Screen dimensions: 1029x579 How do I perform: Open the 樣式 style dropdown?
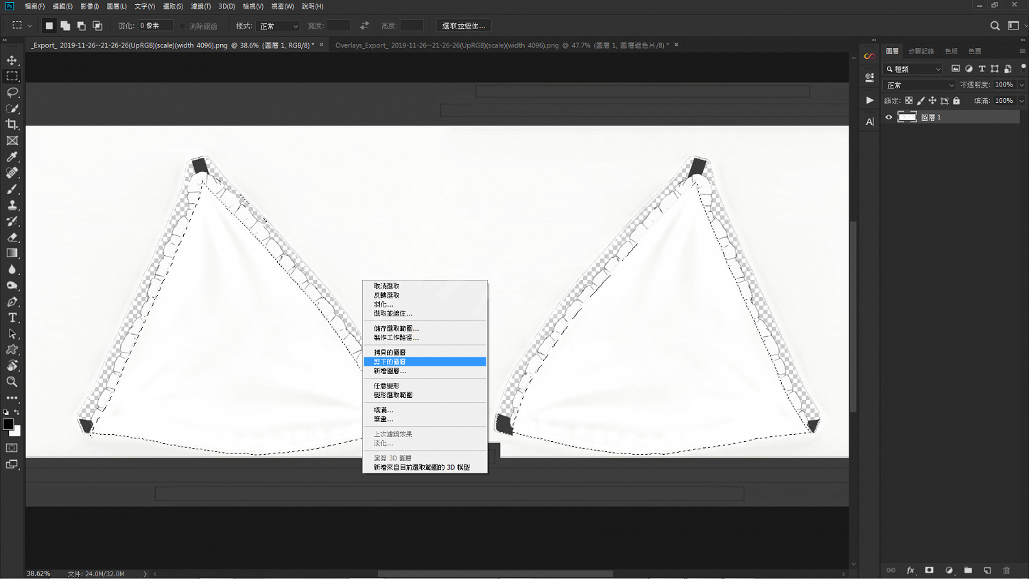(278, 26)
